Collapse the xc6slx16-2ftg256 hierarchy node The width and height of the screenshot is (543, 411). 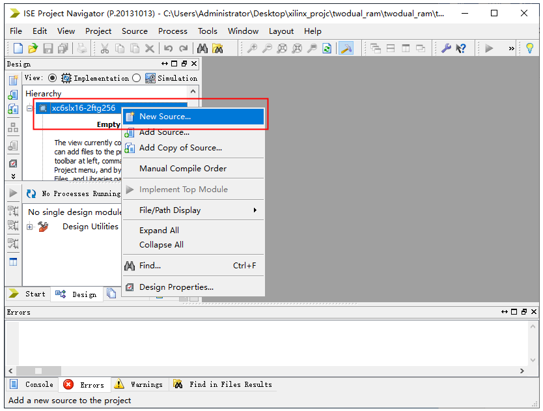coord(30,108)
